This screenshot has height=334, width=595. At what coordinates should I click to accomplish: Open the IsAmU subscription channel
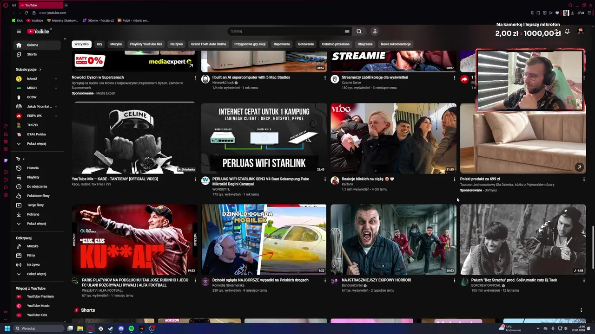point(37,79)
